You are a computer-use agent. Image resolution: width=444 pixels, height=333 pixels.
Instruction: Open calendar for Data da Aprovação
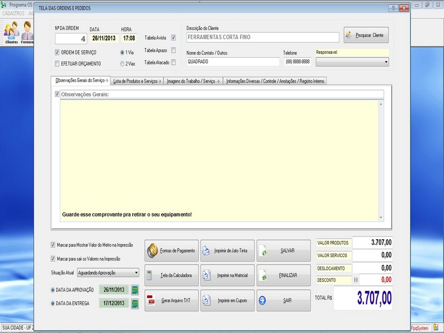(134, 290)
